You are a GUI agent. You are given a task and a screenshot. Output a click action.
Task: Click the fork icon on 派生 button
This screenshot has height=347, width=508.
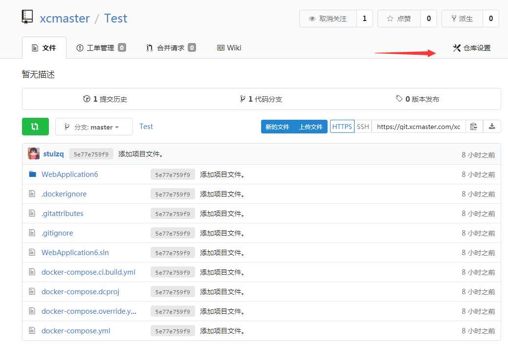[x=454, y=19]
